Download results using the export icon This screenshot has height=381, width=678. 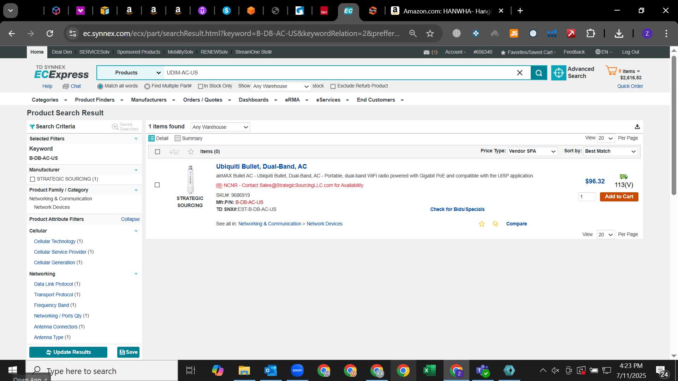click(x=637, y=127)
